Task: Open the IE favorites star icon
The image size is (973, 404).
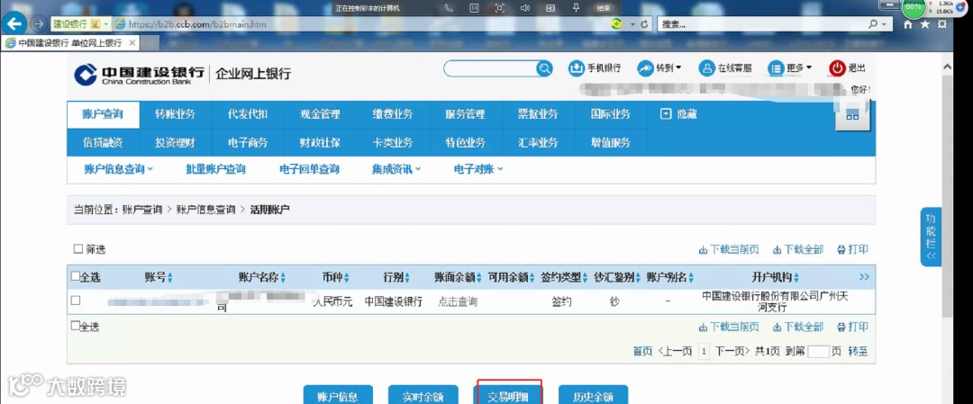Action: pos(925,24)
